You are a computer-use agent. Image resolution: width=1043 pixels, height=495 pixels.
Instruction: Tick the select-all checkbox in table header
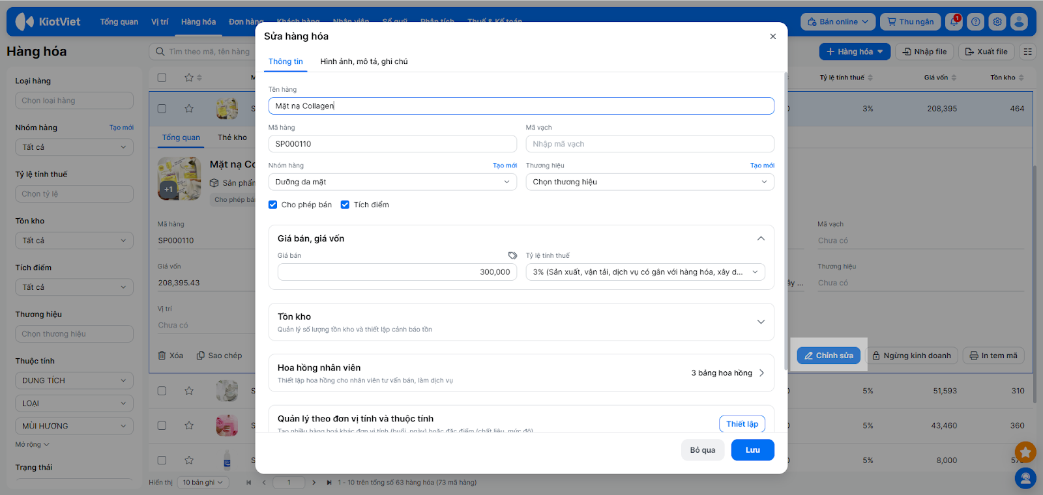point(162,78)
